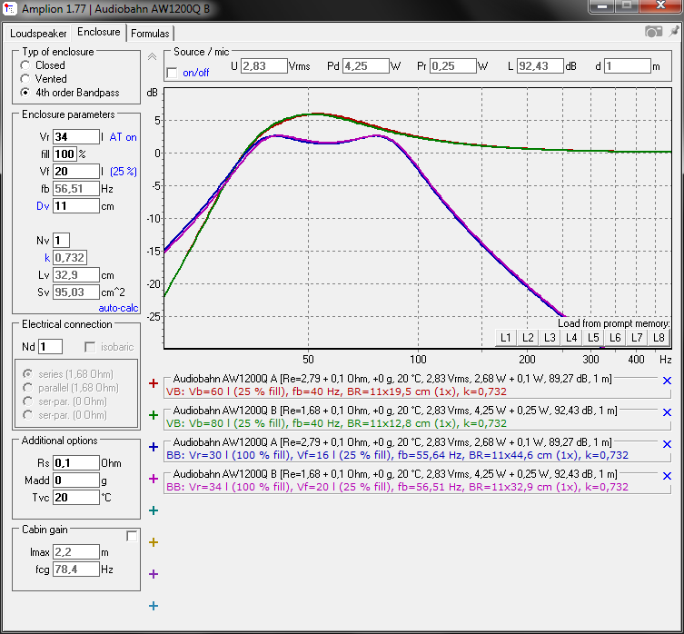
Task: Click the pin window icon
Action: click(x=674, y=32)
